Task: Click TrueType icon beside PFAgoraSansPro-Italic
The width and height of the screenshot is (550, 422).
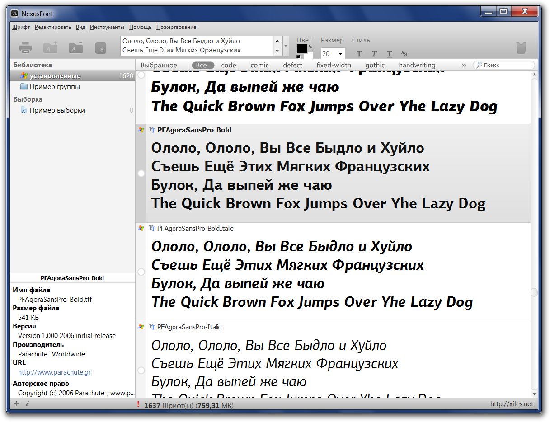Action: point(152,327)
